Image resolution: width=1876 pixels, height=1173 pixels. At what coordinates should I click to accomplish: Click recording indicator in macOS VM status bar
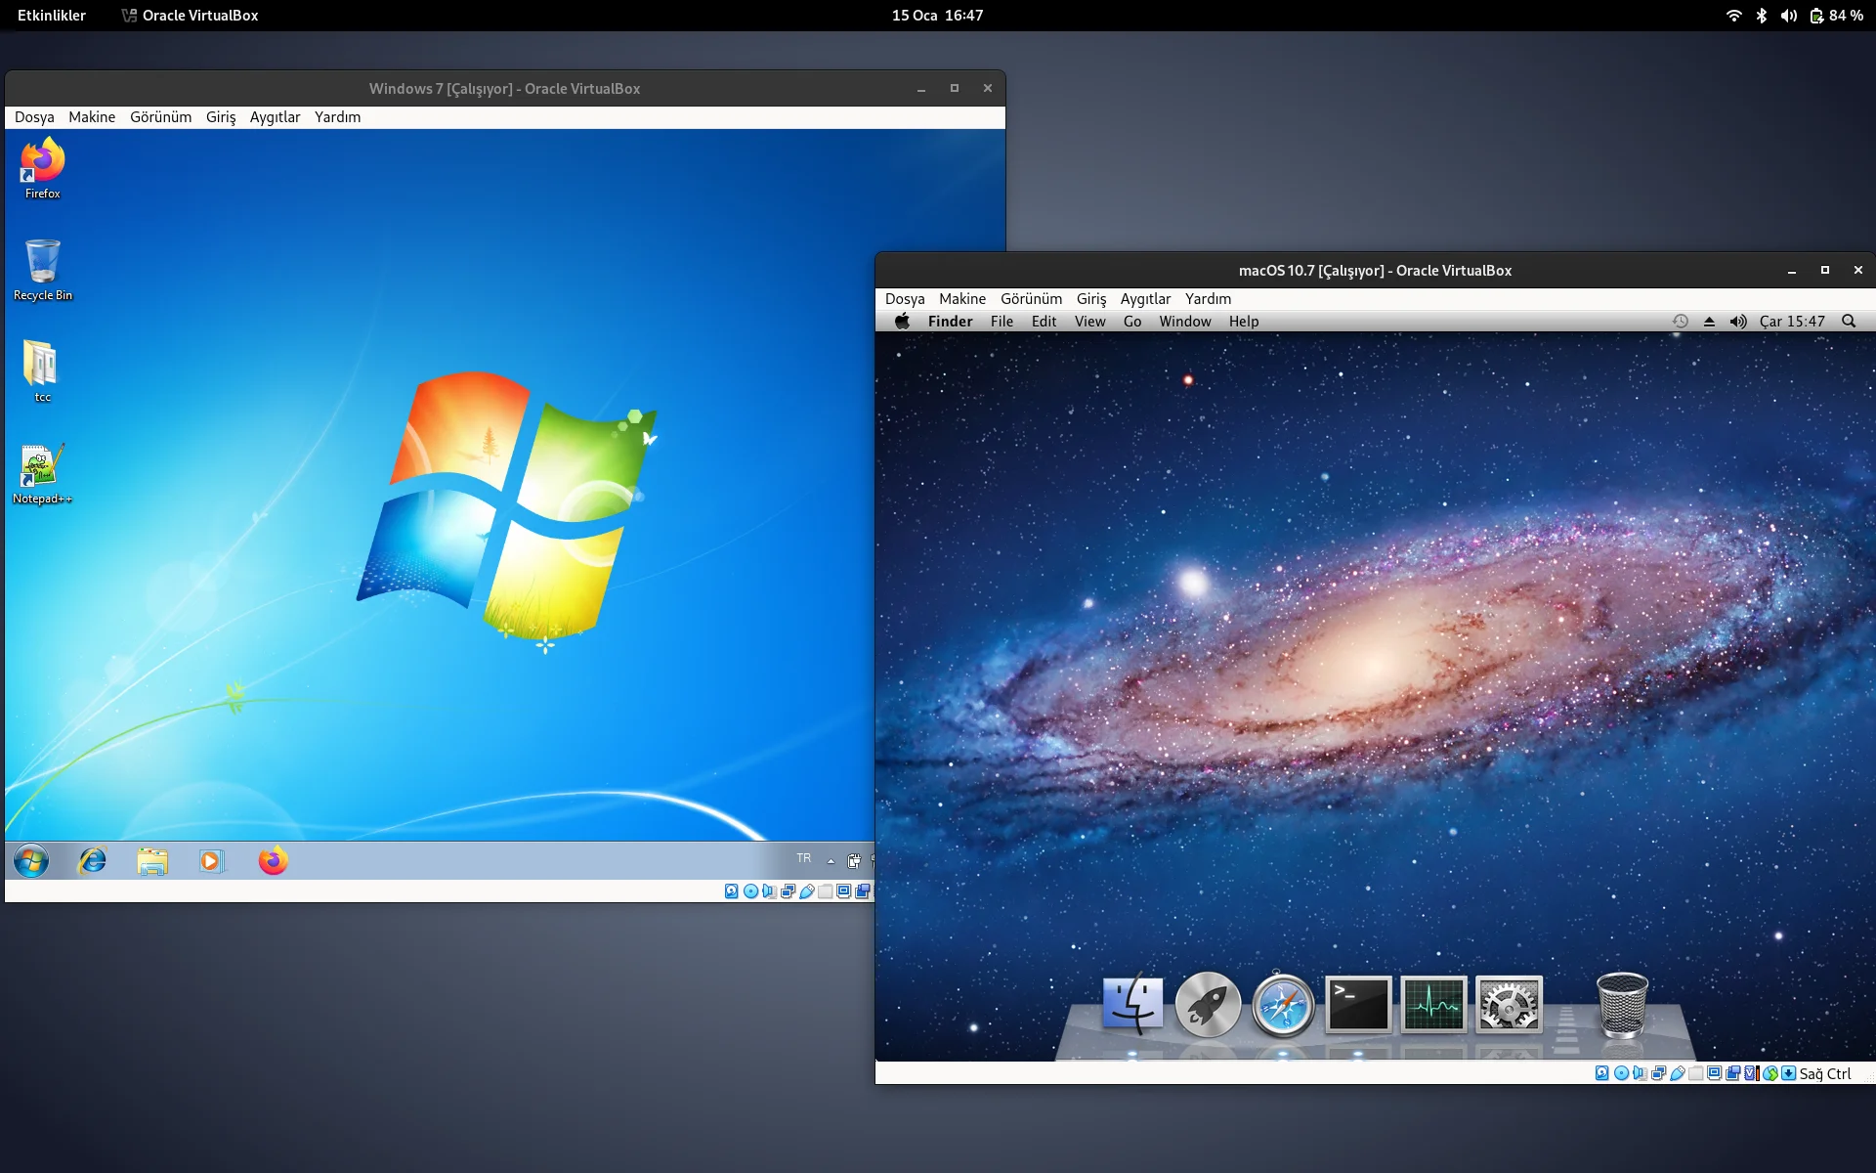click(1733, 1073)
